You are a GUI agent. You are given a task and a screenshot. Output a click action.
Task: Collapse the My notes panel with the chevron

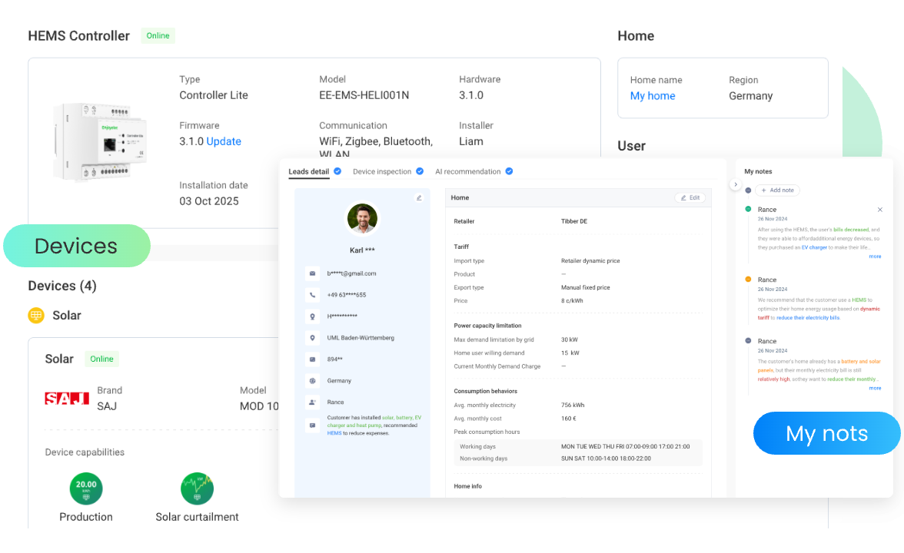tap(735, 184)
